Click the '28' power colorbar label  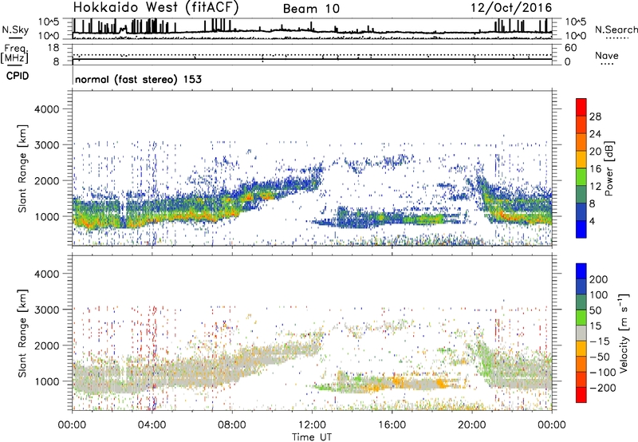[595, 116]
